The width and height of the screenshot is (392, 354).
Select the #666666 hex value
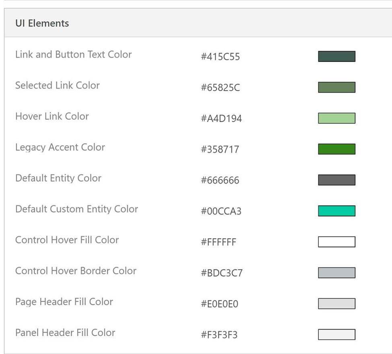220,180
